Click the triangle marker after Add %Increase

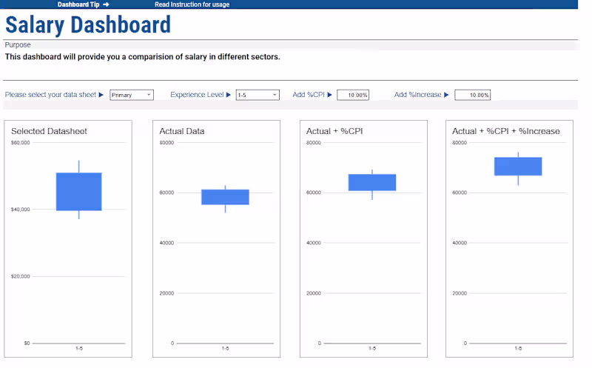point(446,95)
